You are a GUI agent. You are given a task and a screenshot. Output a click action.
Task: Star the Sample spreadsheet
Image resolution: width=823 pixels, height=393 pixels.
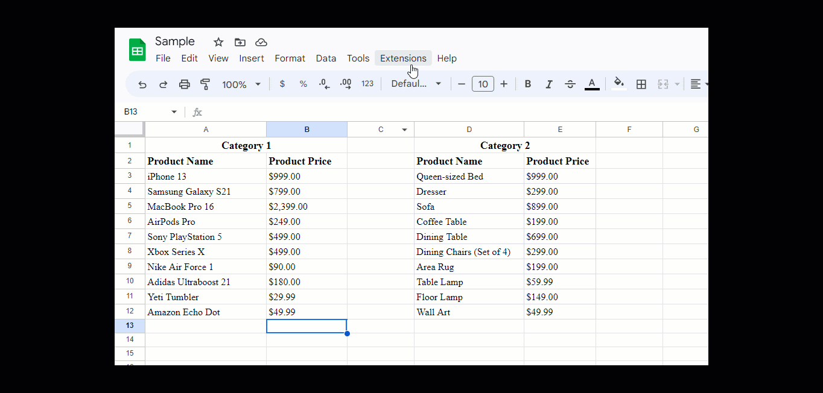[x=218, y=42]
